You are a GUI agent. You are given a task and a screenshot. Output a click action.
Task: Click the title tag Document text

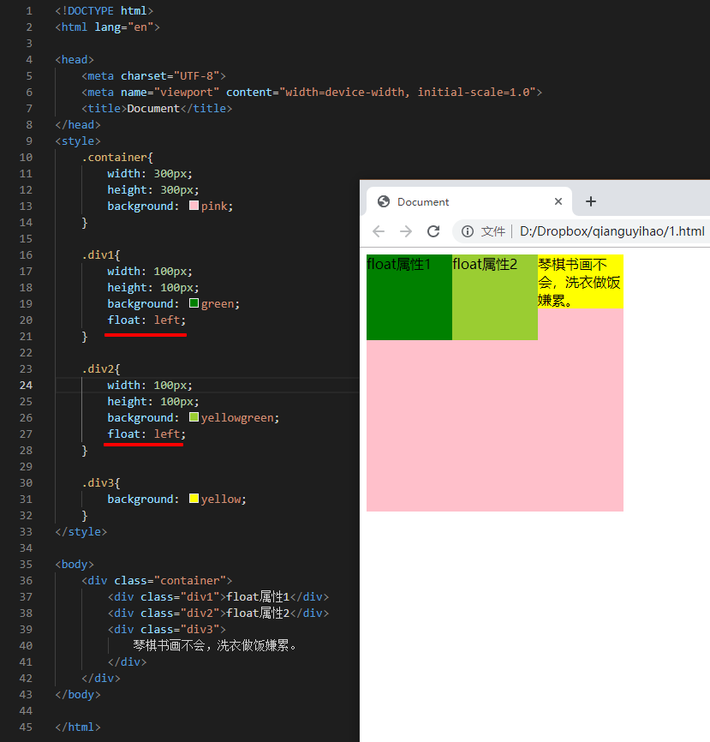click(153, 108)
